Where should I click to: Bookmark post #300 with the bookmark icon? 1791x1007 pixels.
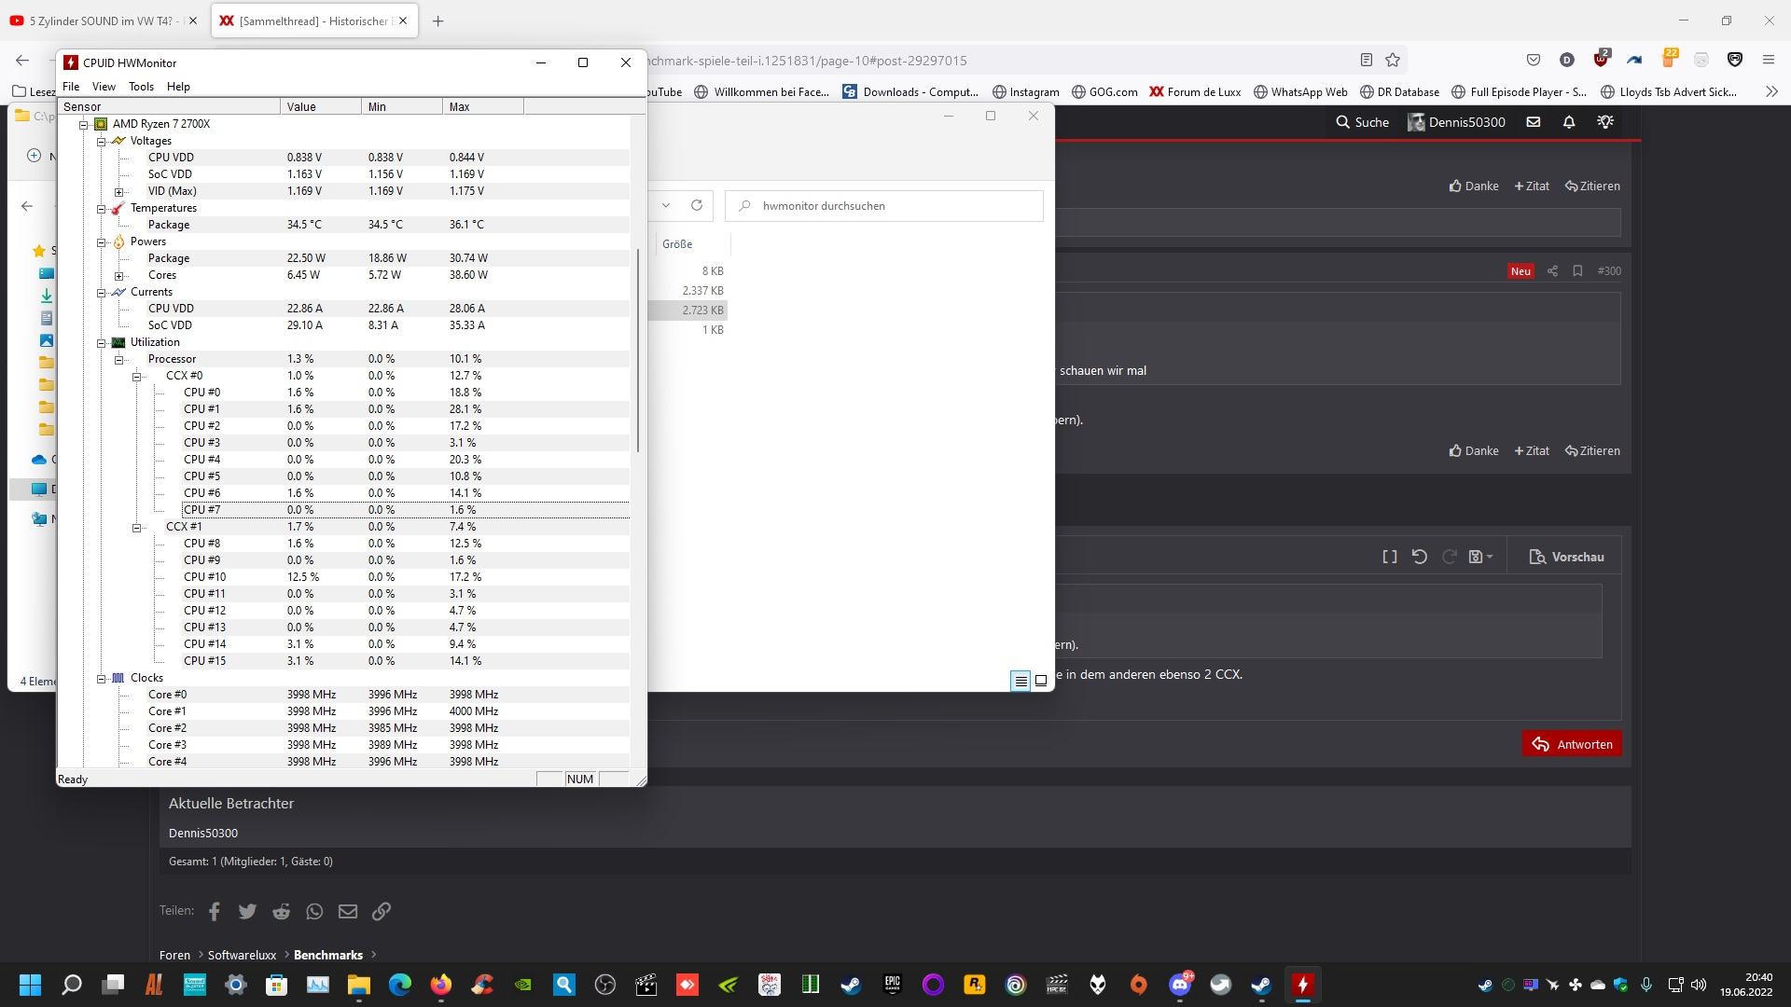(x=1577, y=271)
